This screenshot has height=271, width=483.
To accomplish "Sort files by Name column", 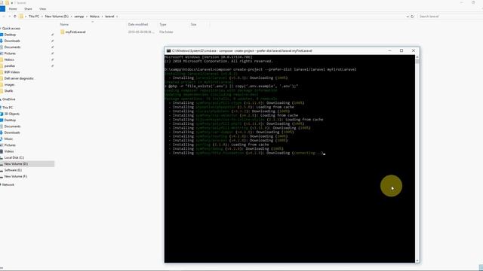I will (64, 24).
